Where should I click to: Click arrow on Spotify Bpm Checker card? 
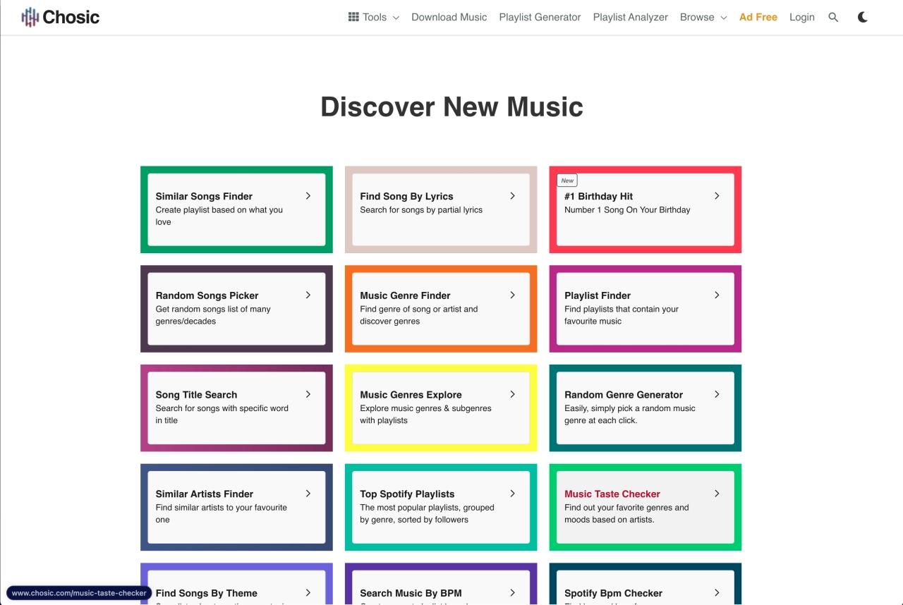point(717,593)
